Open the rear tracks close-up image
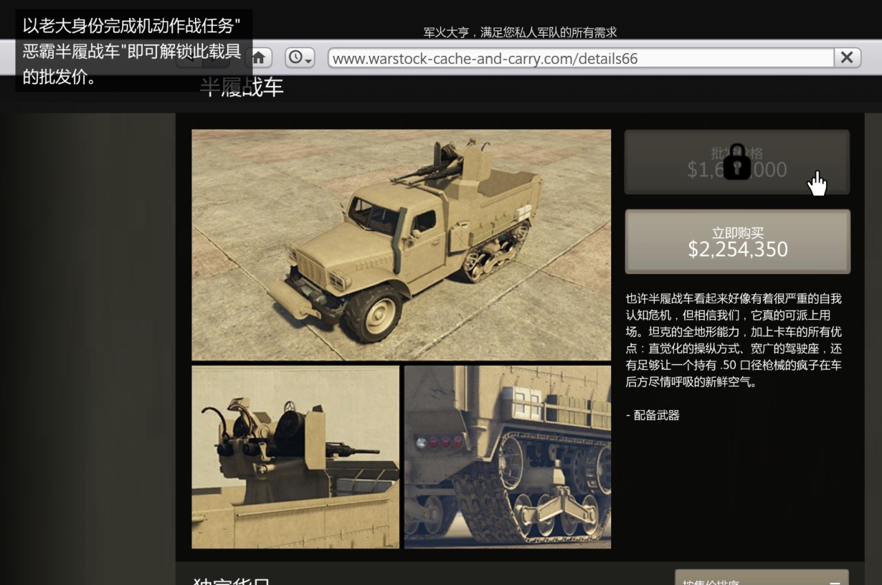882x585 pixels. (x=508, y=457)
